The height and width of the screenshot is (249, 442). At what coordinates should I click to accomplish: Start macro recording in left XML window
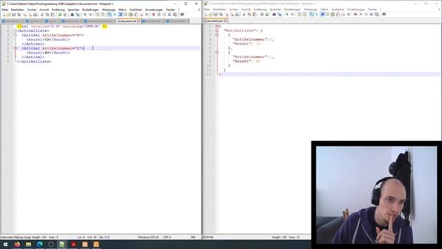tap(153, 15)
